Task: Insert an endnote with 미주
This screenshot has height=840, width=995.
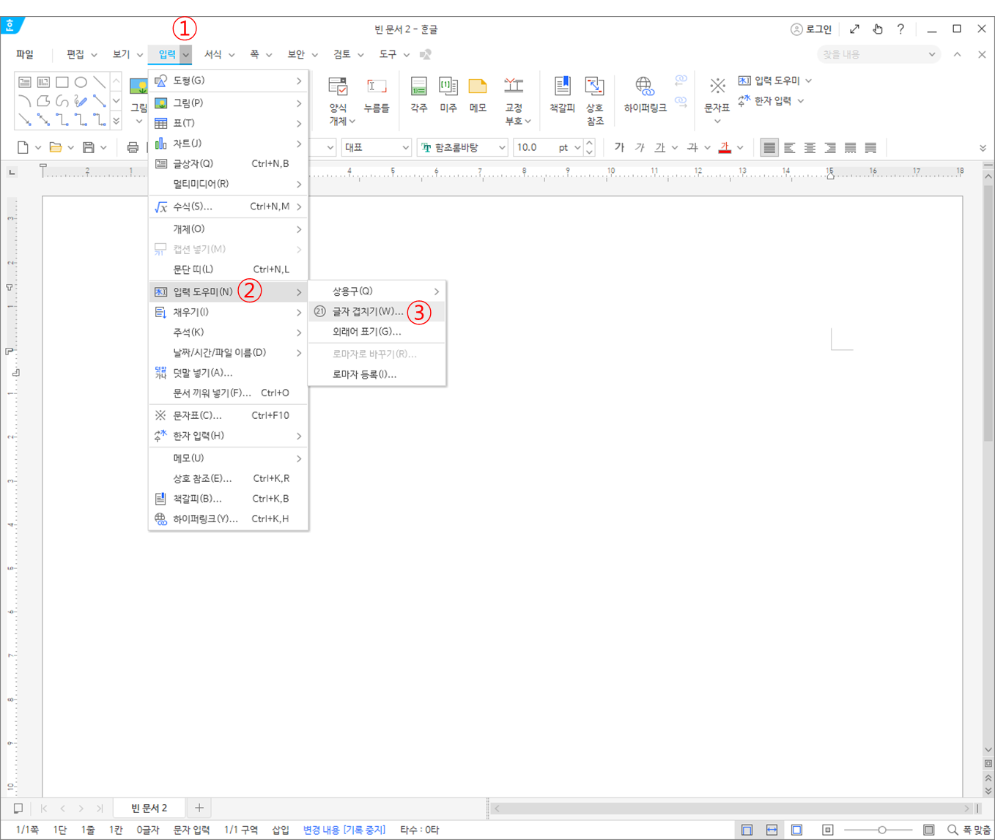Action: click(448, 96)
